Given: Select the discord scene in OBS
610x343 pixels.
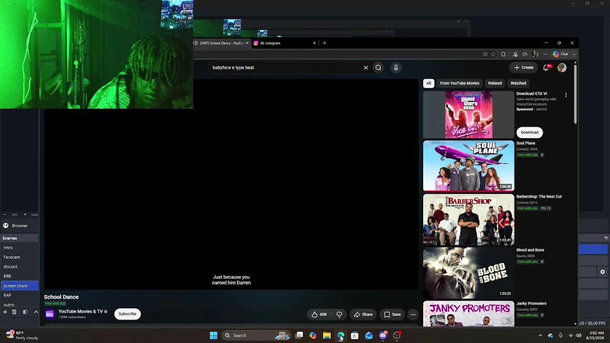Looking at the screenshot, I should point(19,267).
